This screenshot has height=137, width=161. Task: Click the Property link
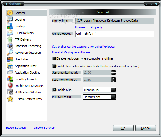(x=97, y=27)
